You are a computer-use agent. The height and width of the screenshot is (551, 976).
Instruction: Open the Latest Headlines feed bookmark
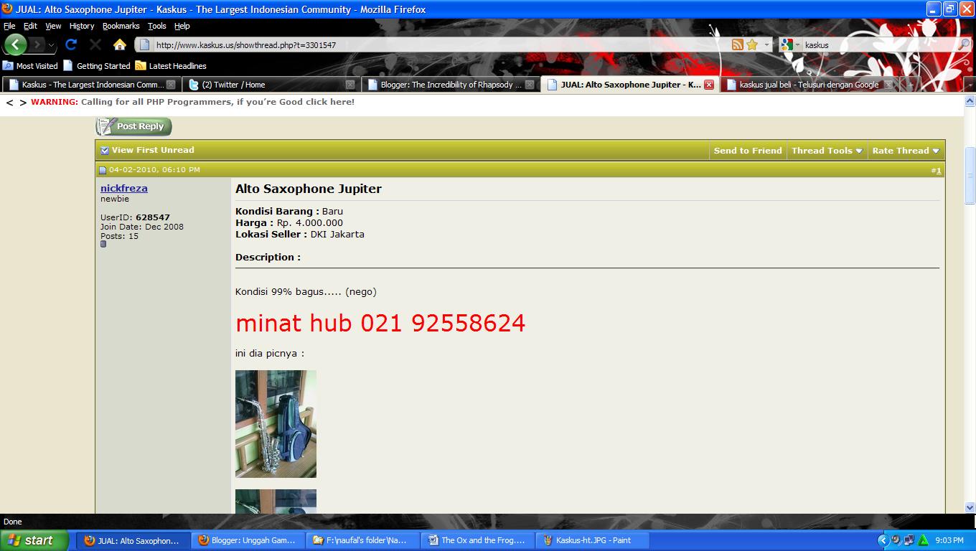171,65
